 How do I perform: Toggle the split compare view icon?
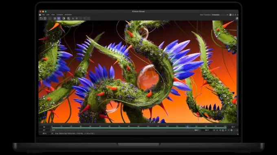pyautogui.click(x=69, y=18)
